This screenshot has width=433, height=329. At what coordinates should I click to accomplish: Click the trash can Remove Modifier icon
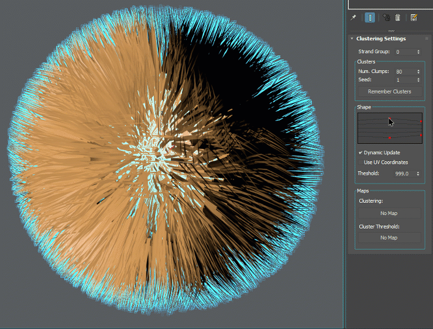398,18
